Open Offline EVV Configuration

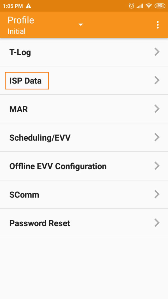tap(58, 166)
